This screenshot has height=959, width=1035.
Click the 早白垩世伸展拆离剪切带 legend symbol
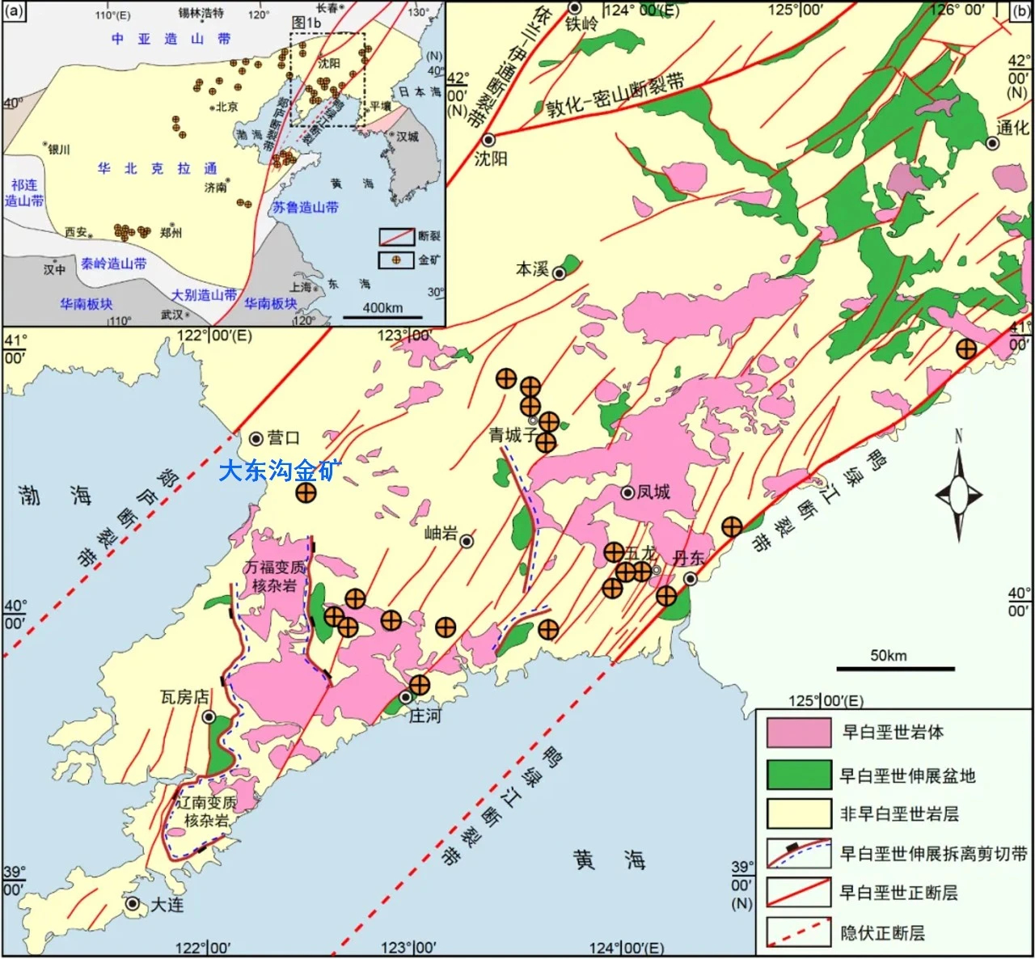[x=799, y=853]
